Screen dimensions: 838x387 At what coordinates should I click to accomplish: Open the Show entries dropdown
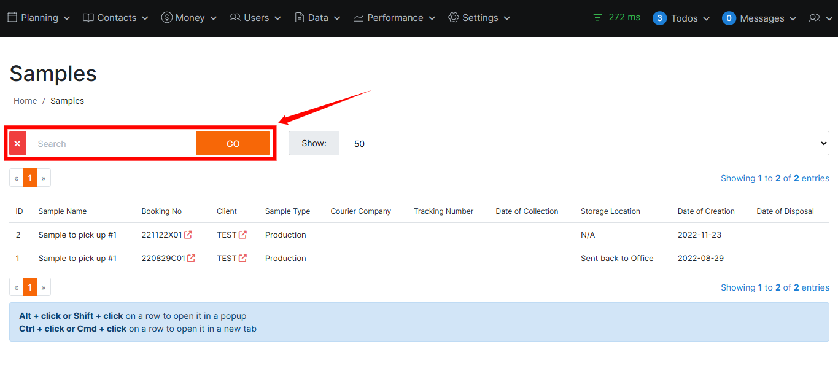point(583,144)
